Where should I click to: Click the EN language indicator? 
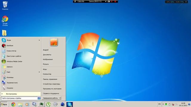pos(159,104)
